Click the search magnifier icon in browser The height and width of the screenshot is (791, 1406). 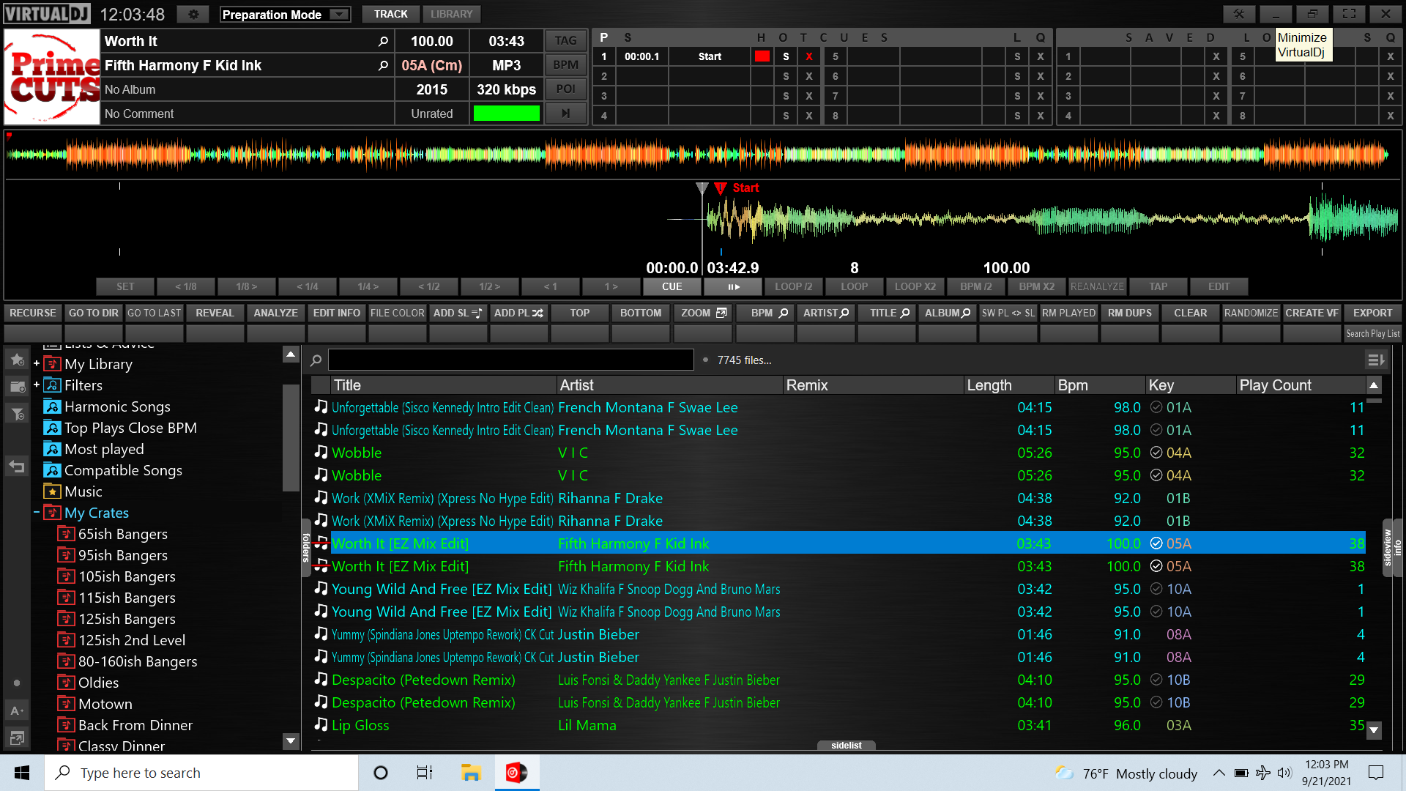pos(316,360)
